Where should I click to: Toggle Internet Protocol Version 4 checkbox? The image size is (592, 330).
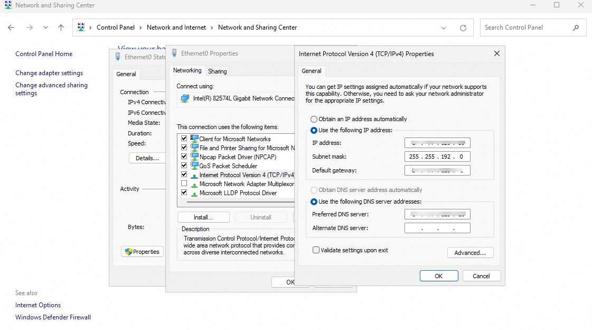pos(184,175)
